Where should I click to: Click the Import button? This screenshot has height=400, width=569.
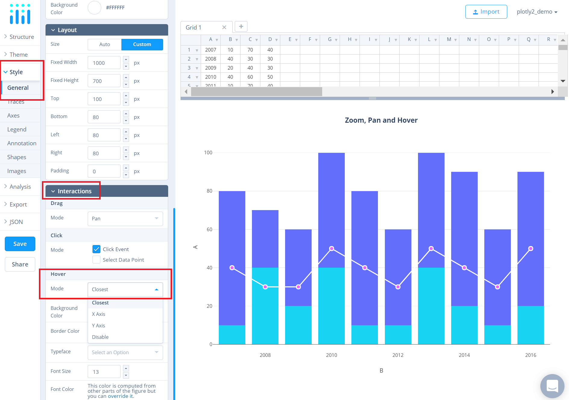point(486,12)
